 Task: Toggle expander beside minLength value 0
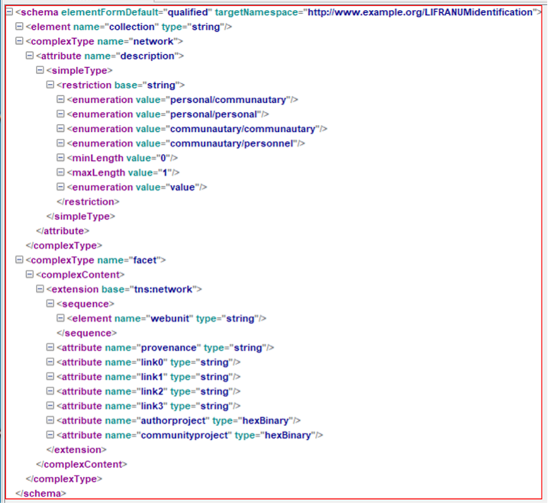pos(60,158)
